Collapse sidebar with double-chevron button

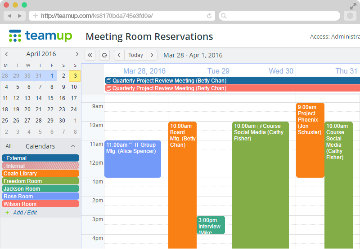[90, 55]
